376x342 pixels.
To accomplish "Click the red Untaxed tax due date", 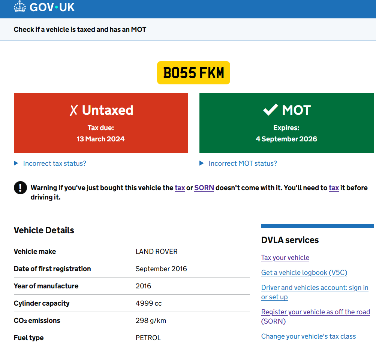I will click(101, 139).
